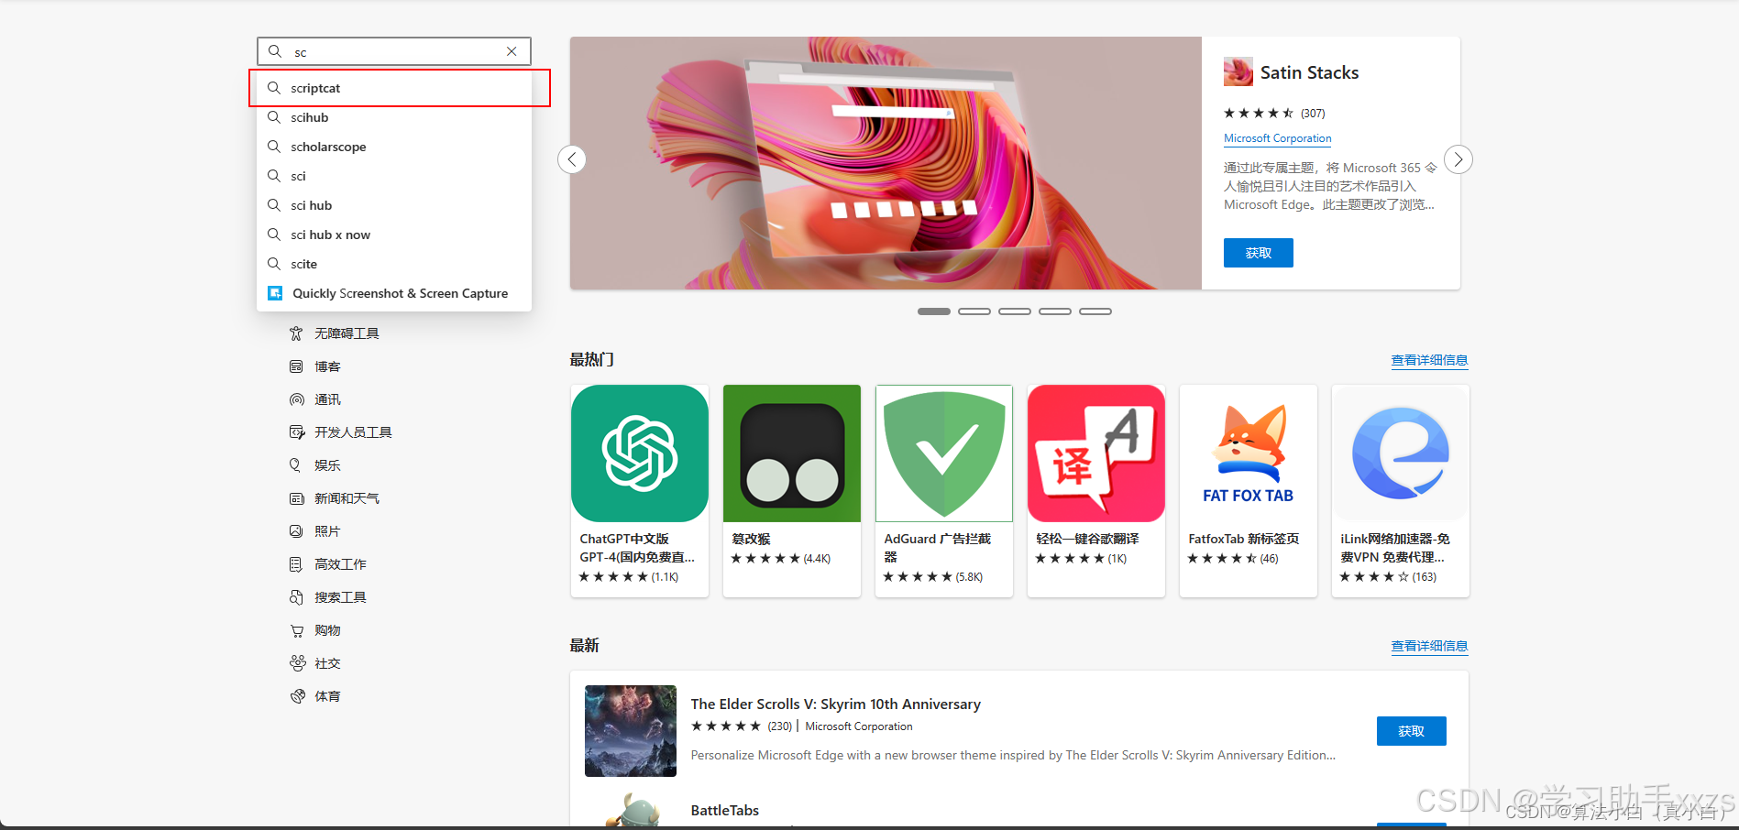
Task: Click the ChatGPT中文版 GPT-4 title text
Action: coord(637,548)
